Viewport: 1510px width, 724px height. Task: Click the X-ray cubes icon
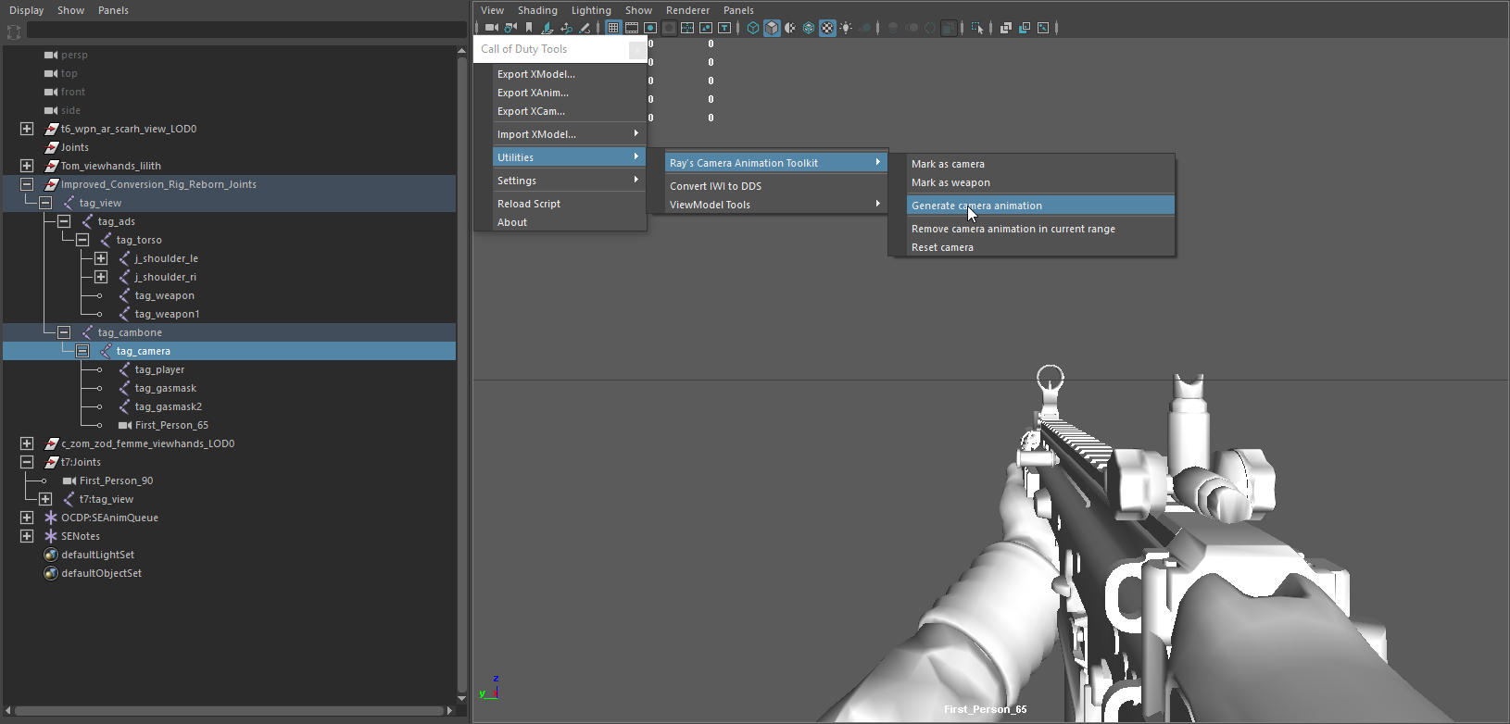click(1006, 28)
